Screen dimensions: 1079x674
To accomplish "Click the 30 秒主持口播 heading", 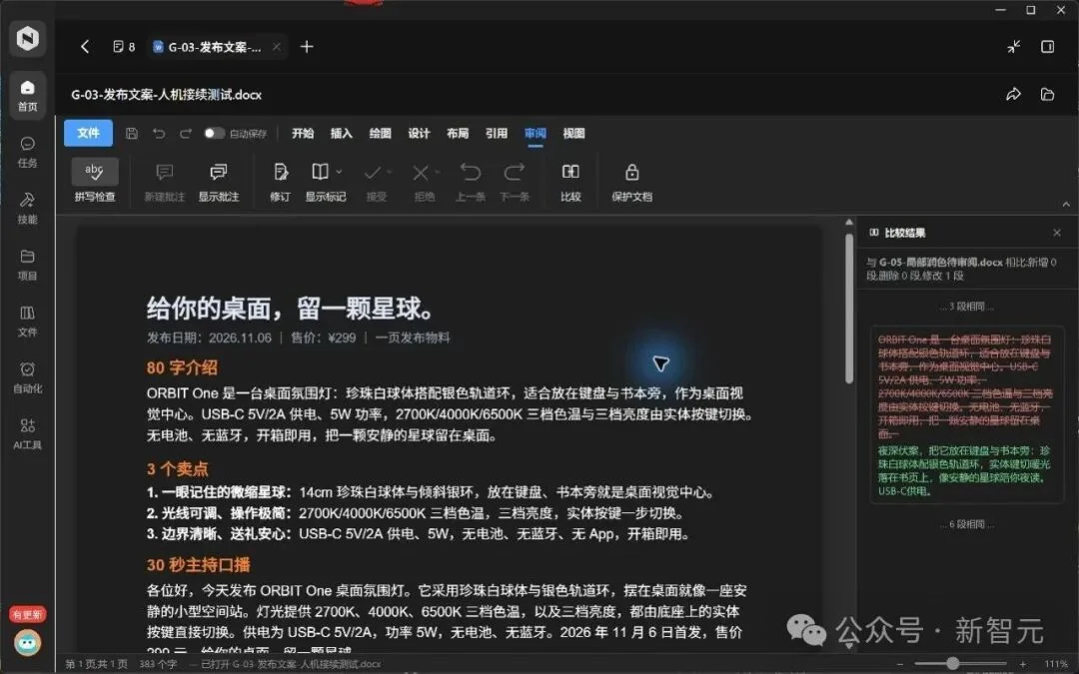I will [198, 564].
